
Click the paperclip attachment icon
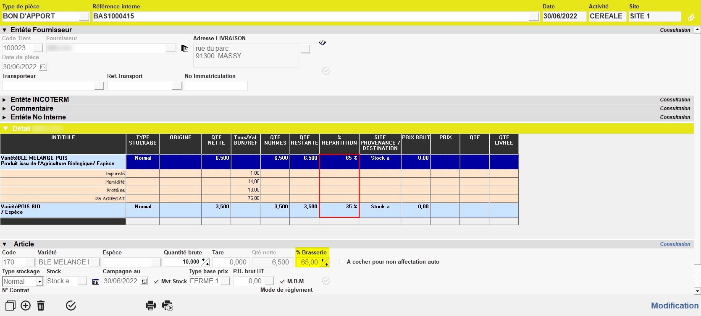pyautogui.click(x=691, y=17)
